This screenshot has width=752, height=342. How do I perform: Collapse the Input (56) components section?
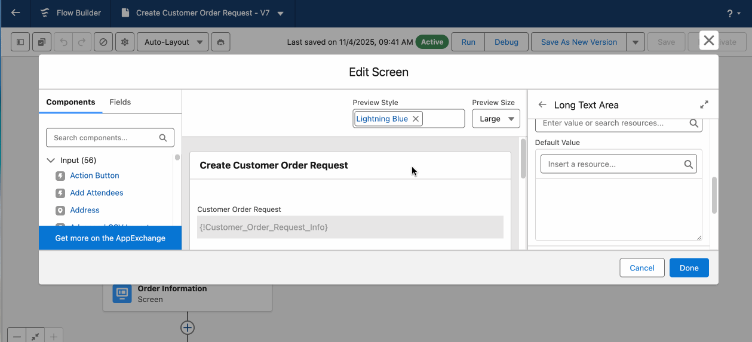(x=51, y=161)
